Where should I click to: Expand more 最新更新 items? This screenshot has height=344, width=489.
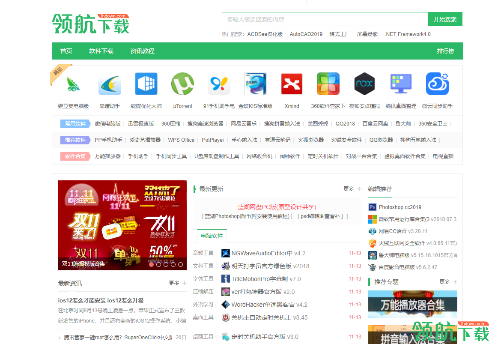(352, 189)
